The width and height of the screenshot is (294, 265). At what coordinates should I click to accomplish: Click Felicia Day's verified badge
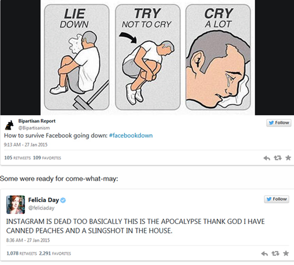pos(64,200)
